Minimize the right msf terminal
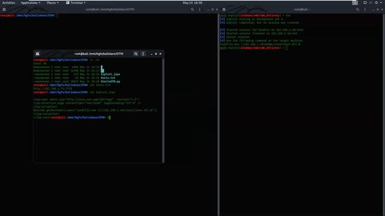The height and width of the screenshot is (216, 385). [373, 10]
